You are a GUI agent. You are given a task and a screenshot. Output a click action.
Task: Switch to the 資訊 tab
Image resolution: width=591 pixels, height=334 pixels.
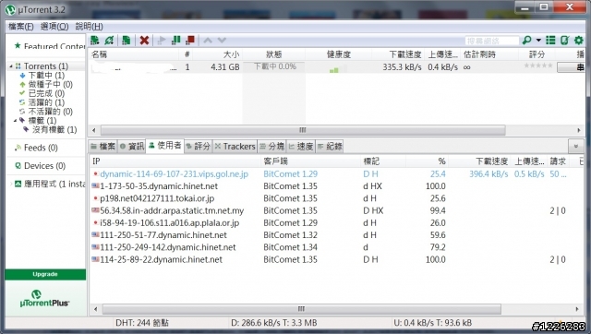coord(131,146)
